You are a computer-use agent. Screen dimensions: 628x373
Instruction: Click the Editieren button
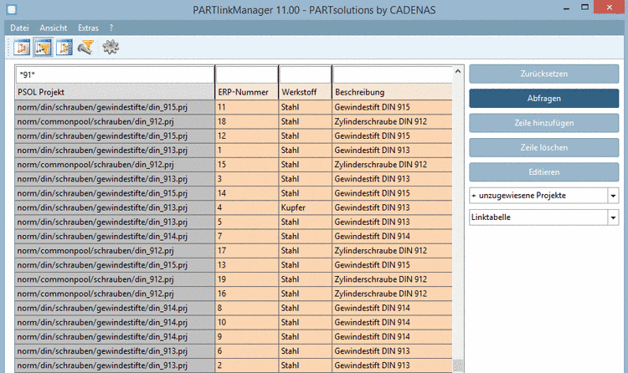[544, 172]
